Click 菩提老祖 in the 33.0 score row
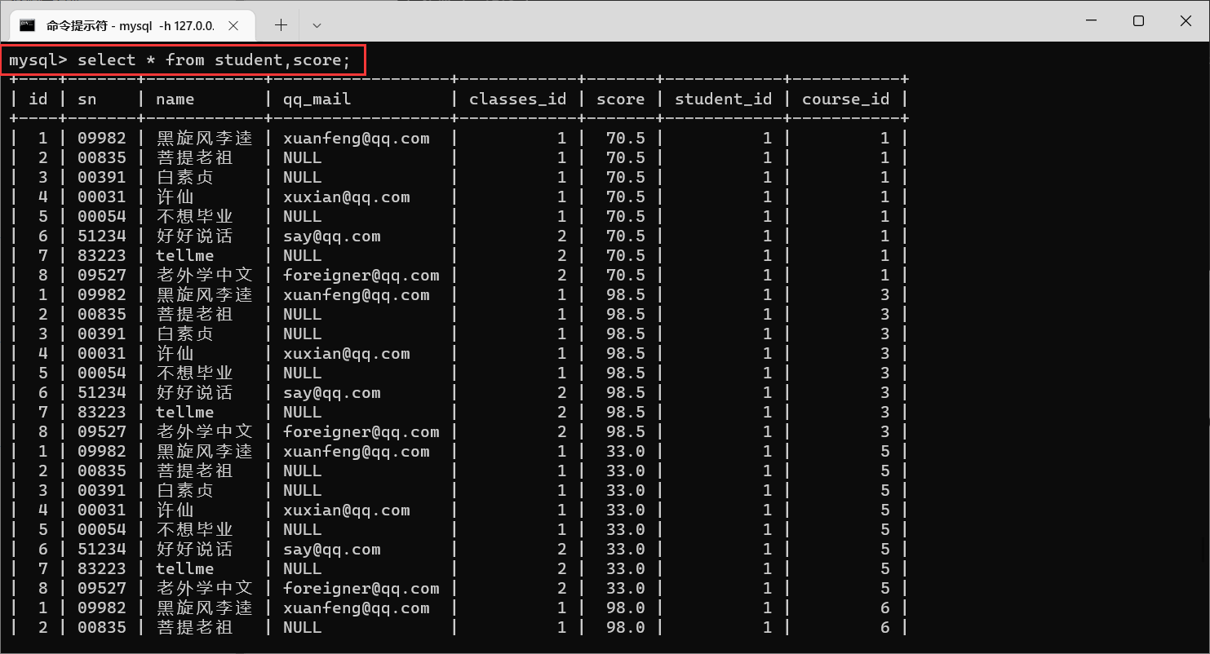The height and width of the screenshot is (654, 1210). (195, 471)
